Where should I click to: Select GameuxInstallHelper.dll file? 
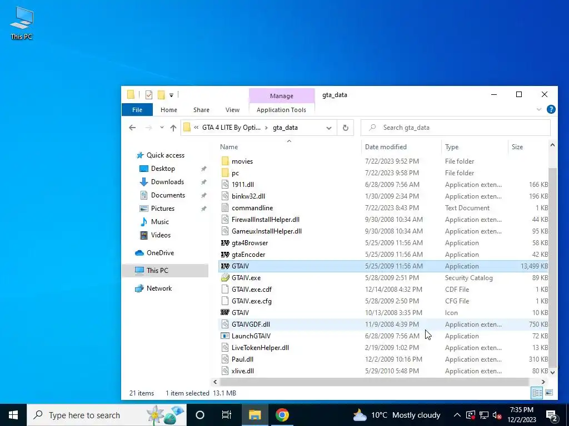click(x=266, y=231)
